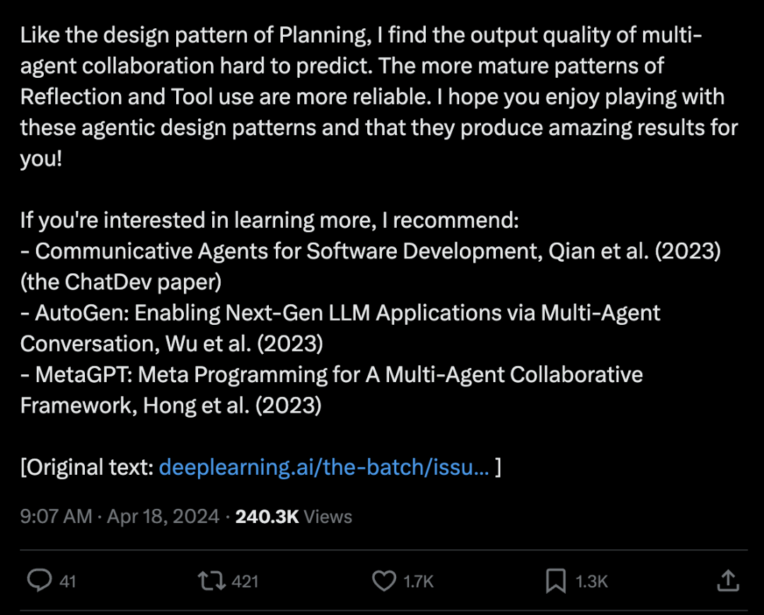Viewport: 764px width, 615px height.
Task: Click the "(the ChatDev paper)" text
Action: [121, 282]
